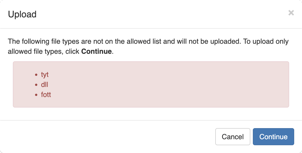This screenshot has width=302, height=153.
Task: Click the dialog header area
Action: point(151,14)
